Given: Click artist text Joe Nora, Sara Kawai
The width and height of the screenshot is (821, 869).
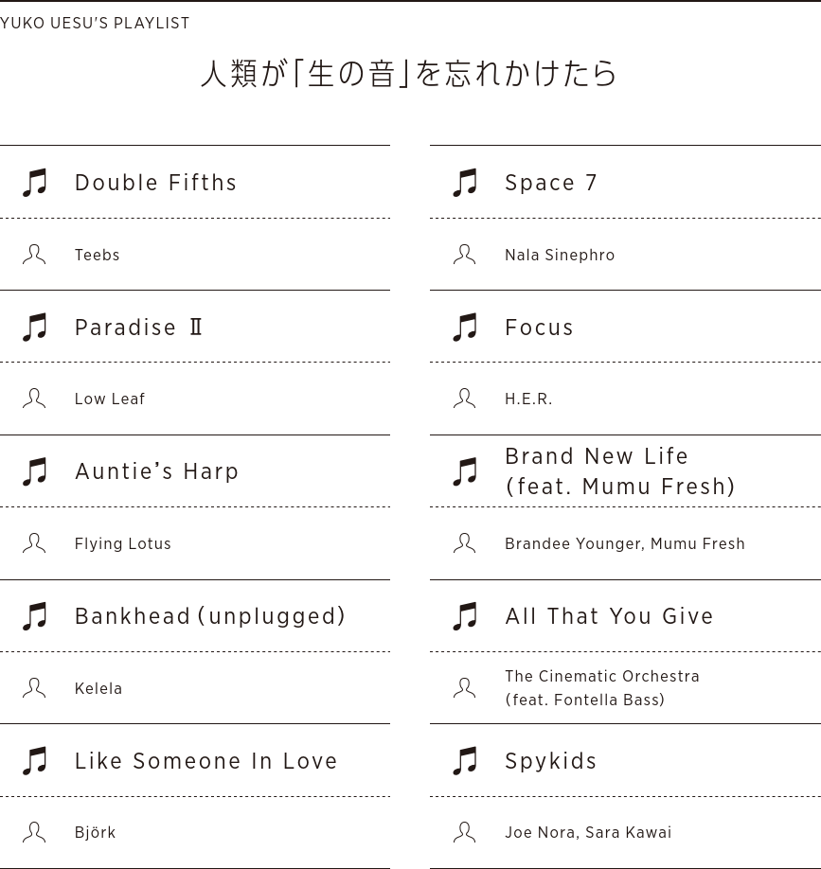Looking at the screenshot, I should (x=588, y=832).
